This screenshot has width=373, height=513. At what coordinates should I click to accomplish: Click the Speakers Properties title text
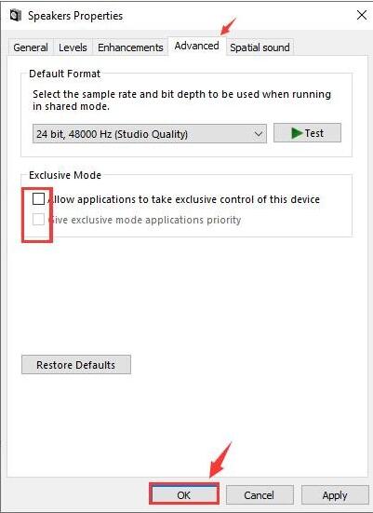click(x=75, y=16)
